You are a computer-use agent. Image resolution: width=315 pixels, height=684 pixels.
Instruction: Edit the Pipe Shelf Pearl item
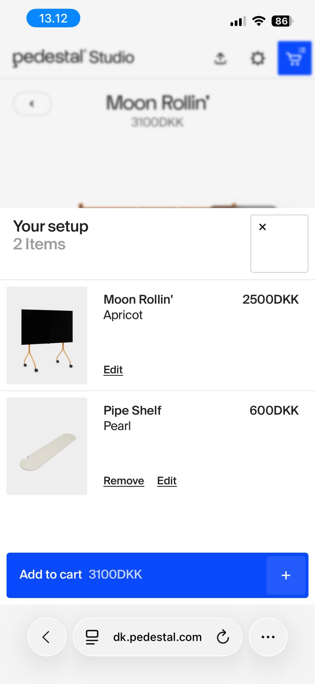click(x=167, y=481)
